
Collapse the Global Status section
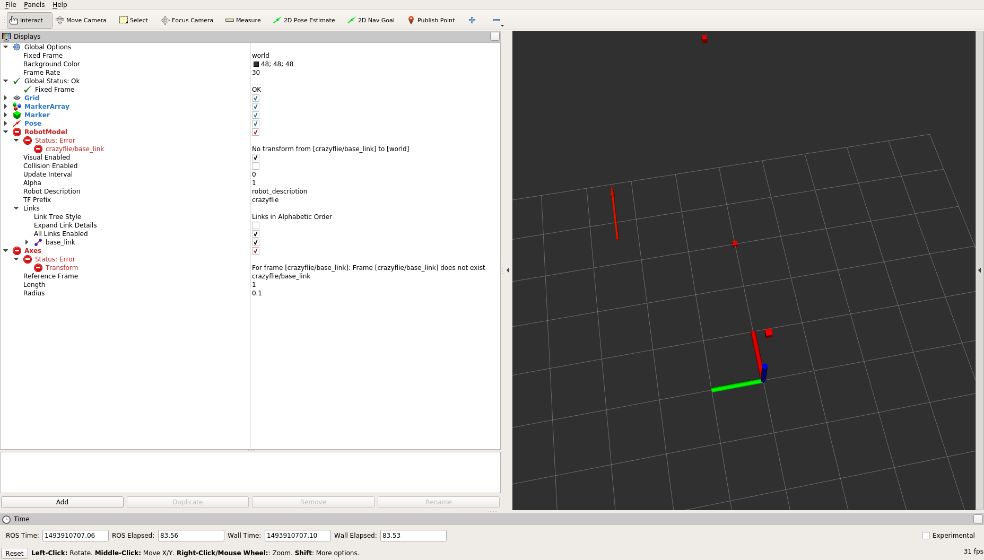tap(6, 81)
